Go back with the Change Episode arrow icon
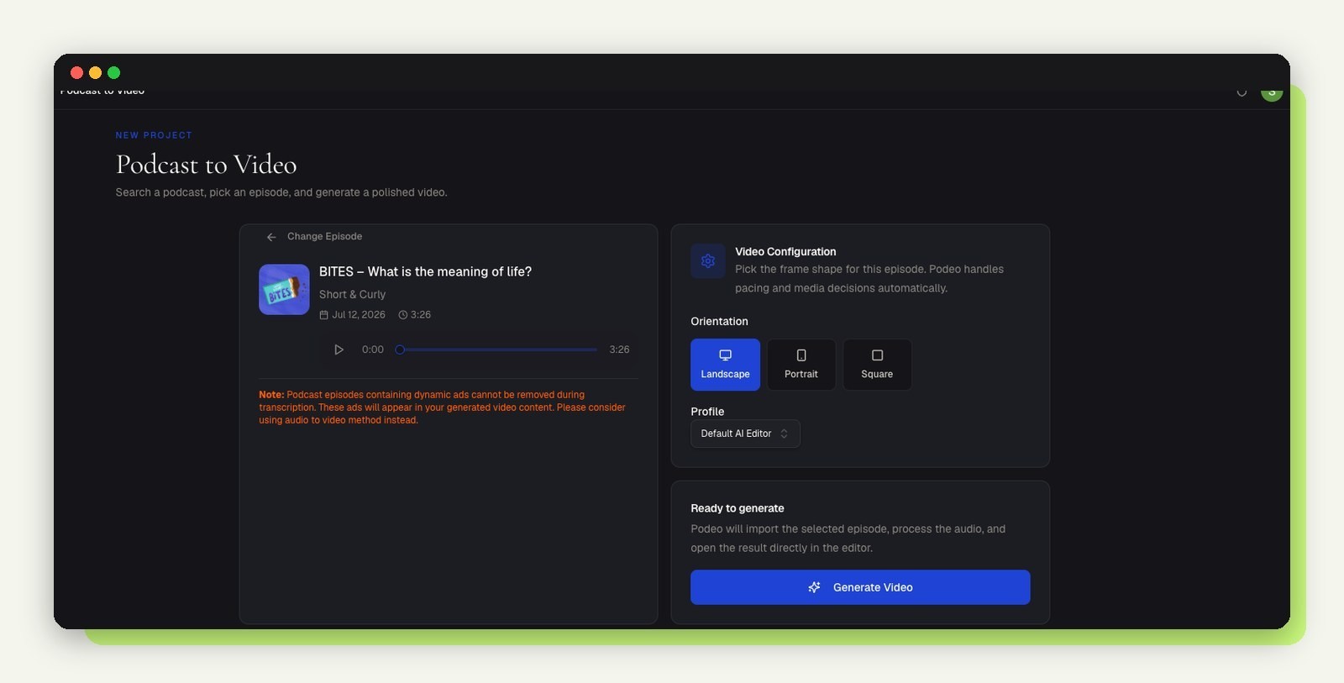1344x683 pixels. click(271, 237)
